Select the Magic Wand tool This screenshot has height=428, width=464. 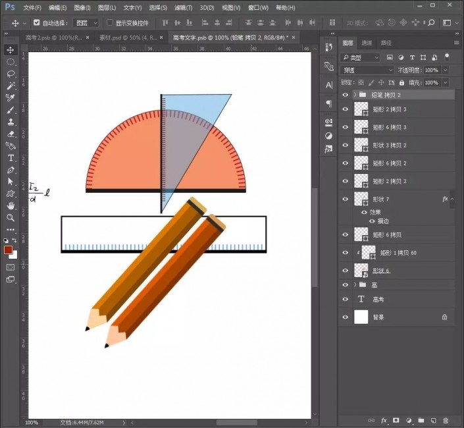coord(11,86)
